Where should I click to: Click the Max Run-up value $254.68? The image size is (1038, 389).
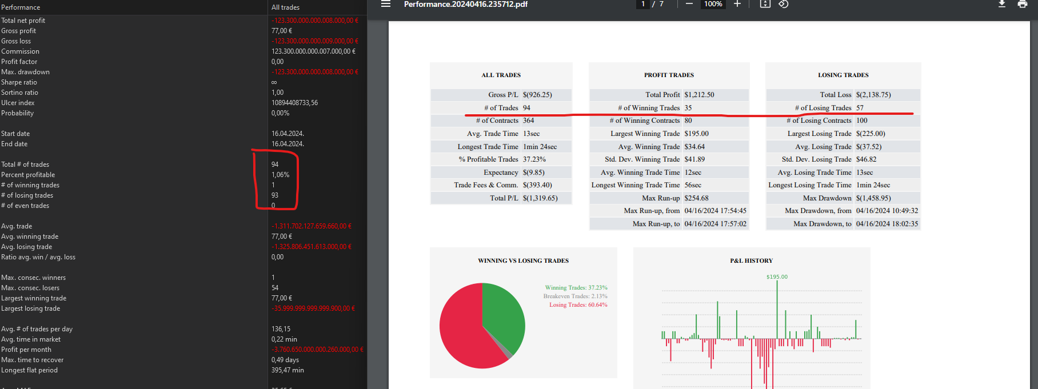(697, 198)
